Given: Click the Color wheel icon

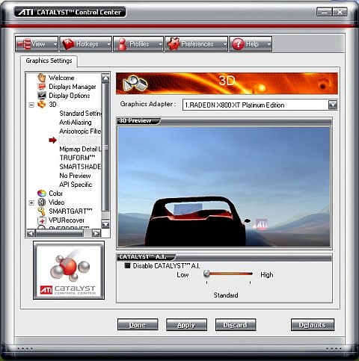Looking at the screenshot, I should click(42, 194).
